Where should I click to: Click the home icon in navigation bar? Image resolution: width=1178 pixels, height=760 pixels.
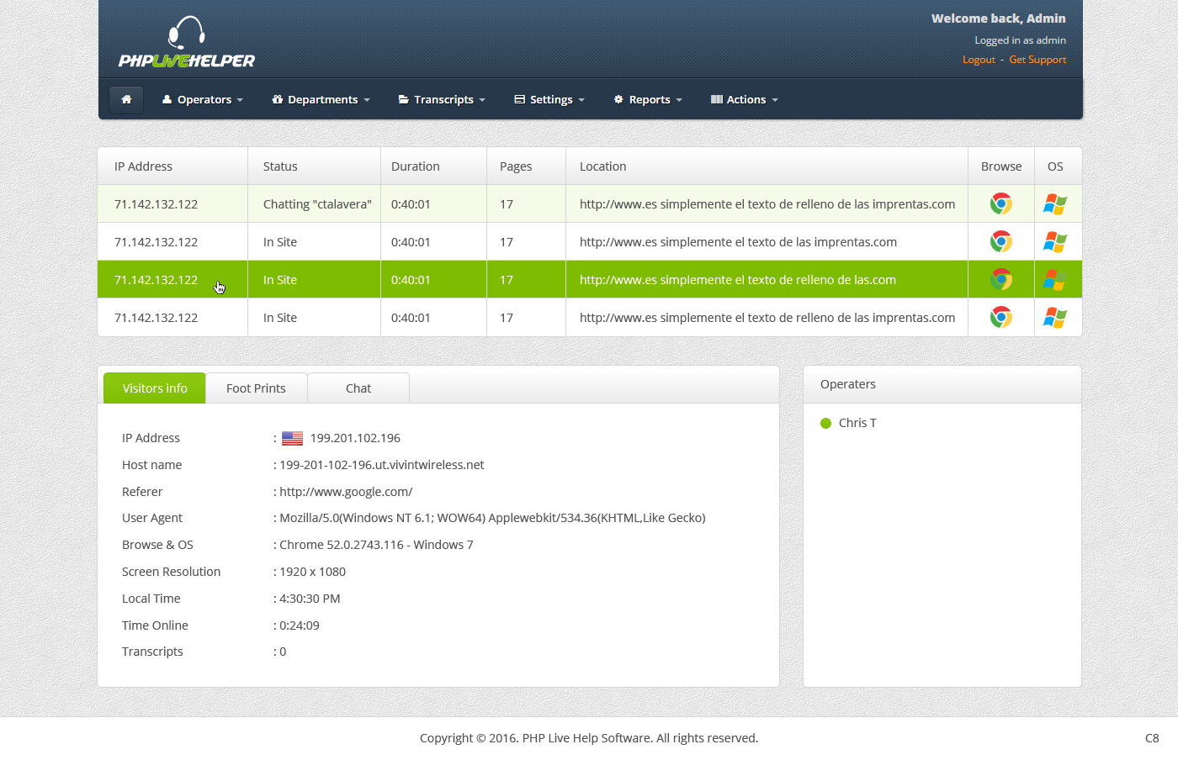point(126,99)
